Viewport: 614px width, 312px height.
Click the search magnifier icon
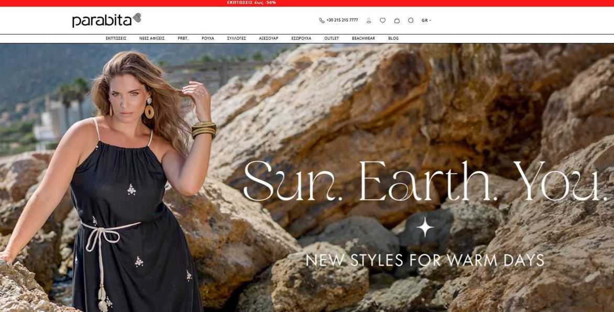411,20
